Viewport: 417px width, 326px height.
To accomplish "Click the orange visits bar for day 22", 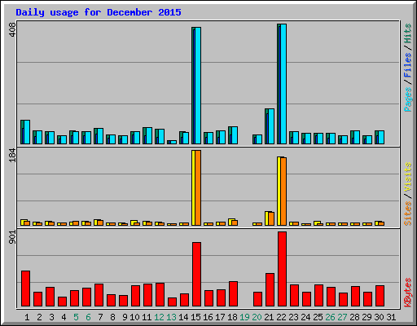I will [x=283, y=192].
